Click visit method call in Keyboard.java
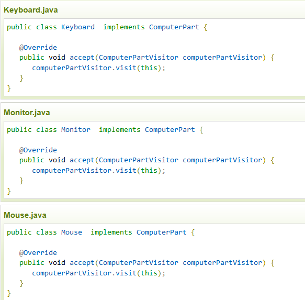Image resolution: width=305 pixels, height=300 pixels. click(126, 68)
